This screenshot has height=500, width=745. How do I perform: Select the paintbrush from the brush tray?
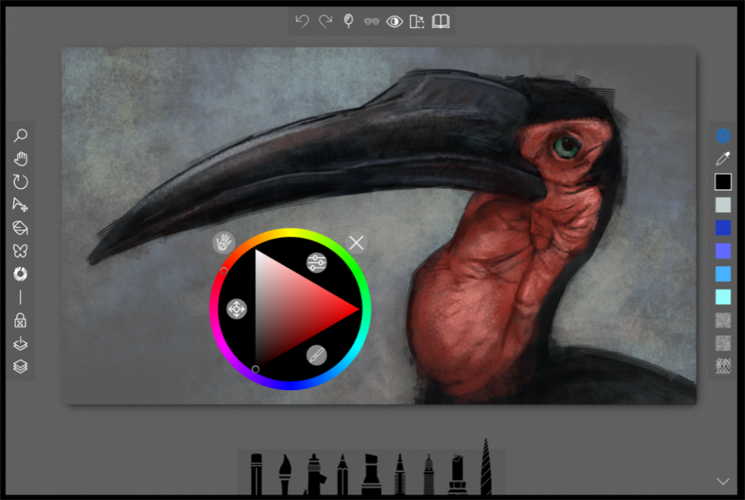(x=284, y=475)
